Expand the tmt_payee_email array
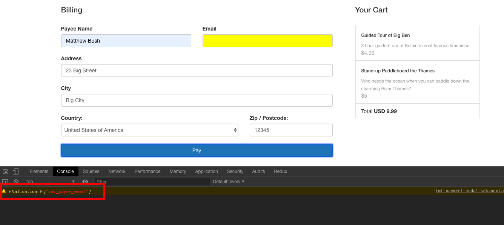 (41, 192)
